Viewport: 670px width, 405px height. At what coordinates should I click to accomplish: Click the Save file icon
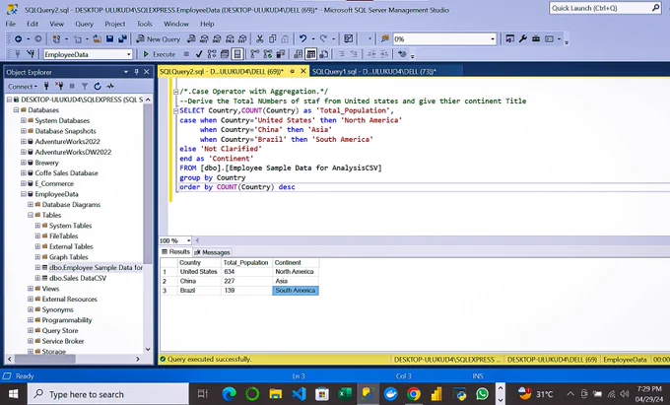109,38
